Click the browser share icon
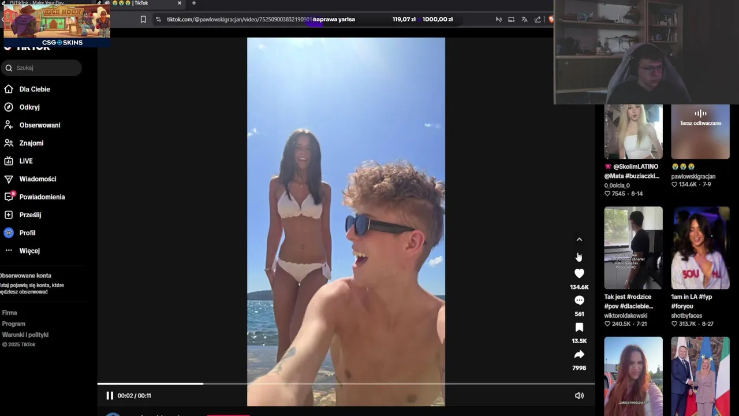 (x=538, y=19)
